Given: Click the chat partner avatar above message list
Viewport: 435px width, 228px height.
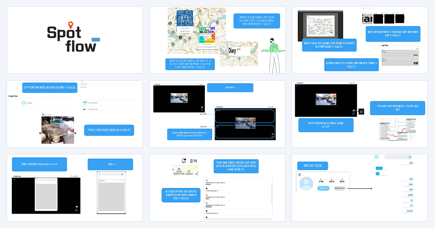Looking at the screenshot, I should [377, 157].
